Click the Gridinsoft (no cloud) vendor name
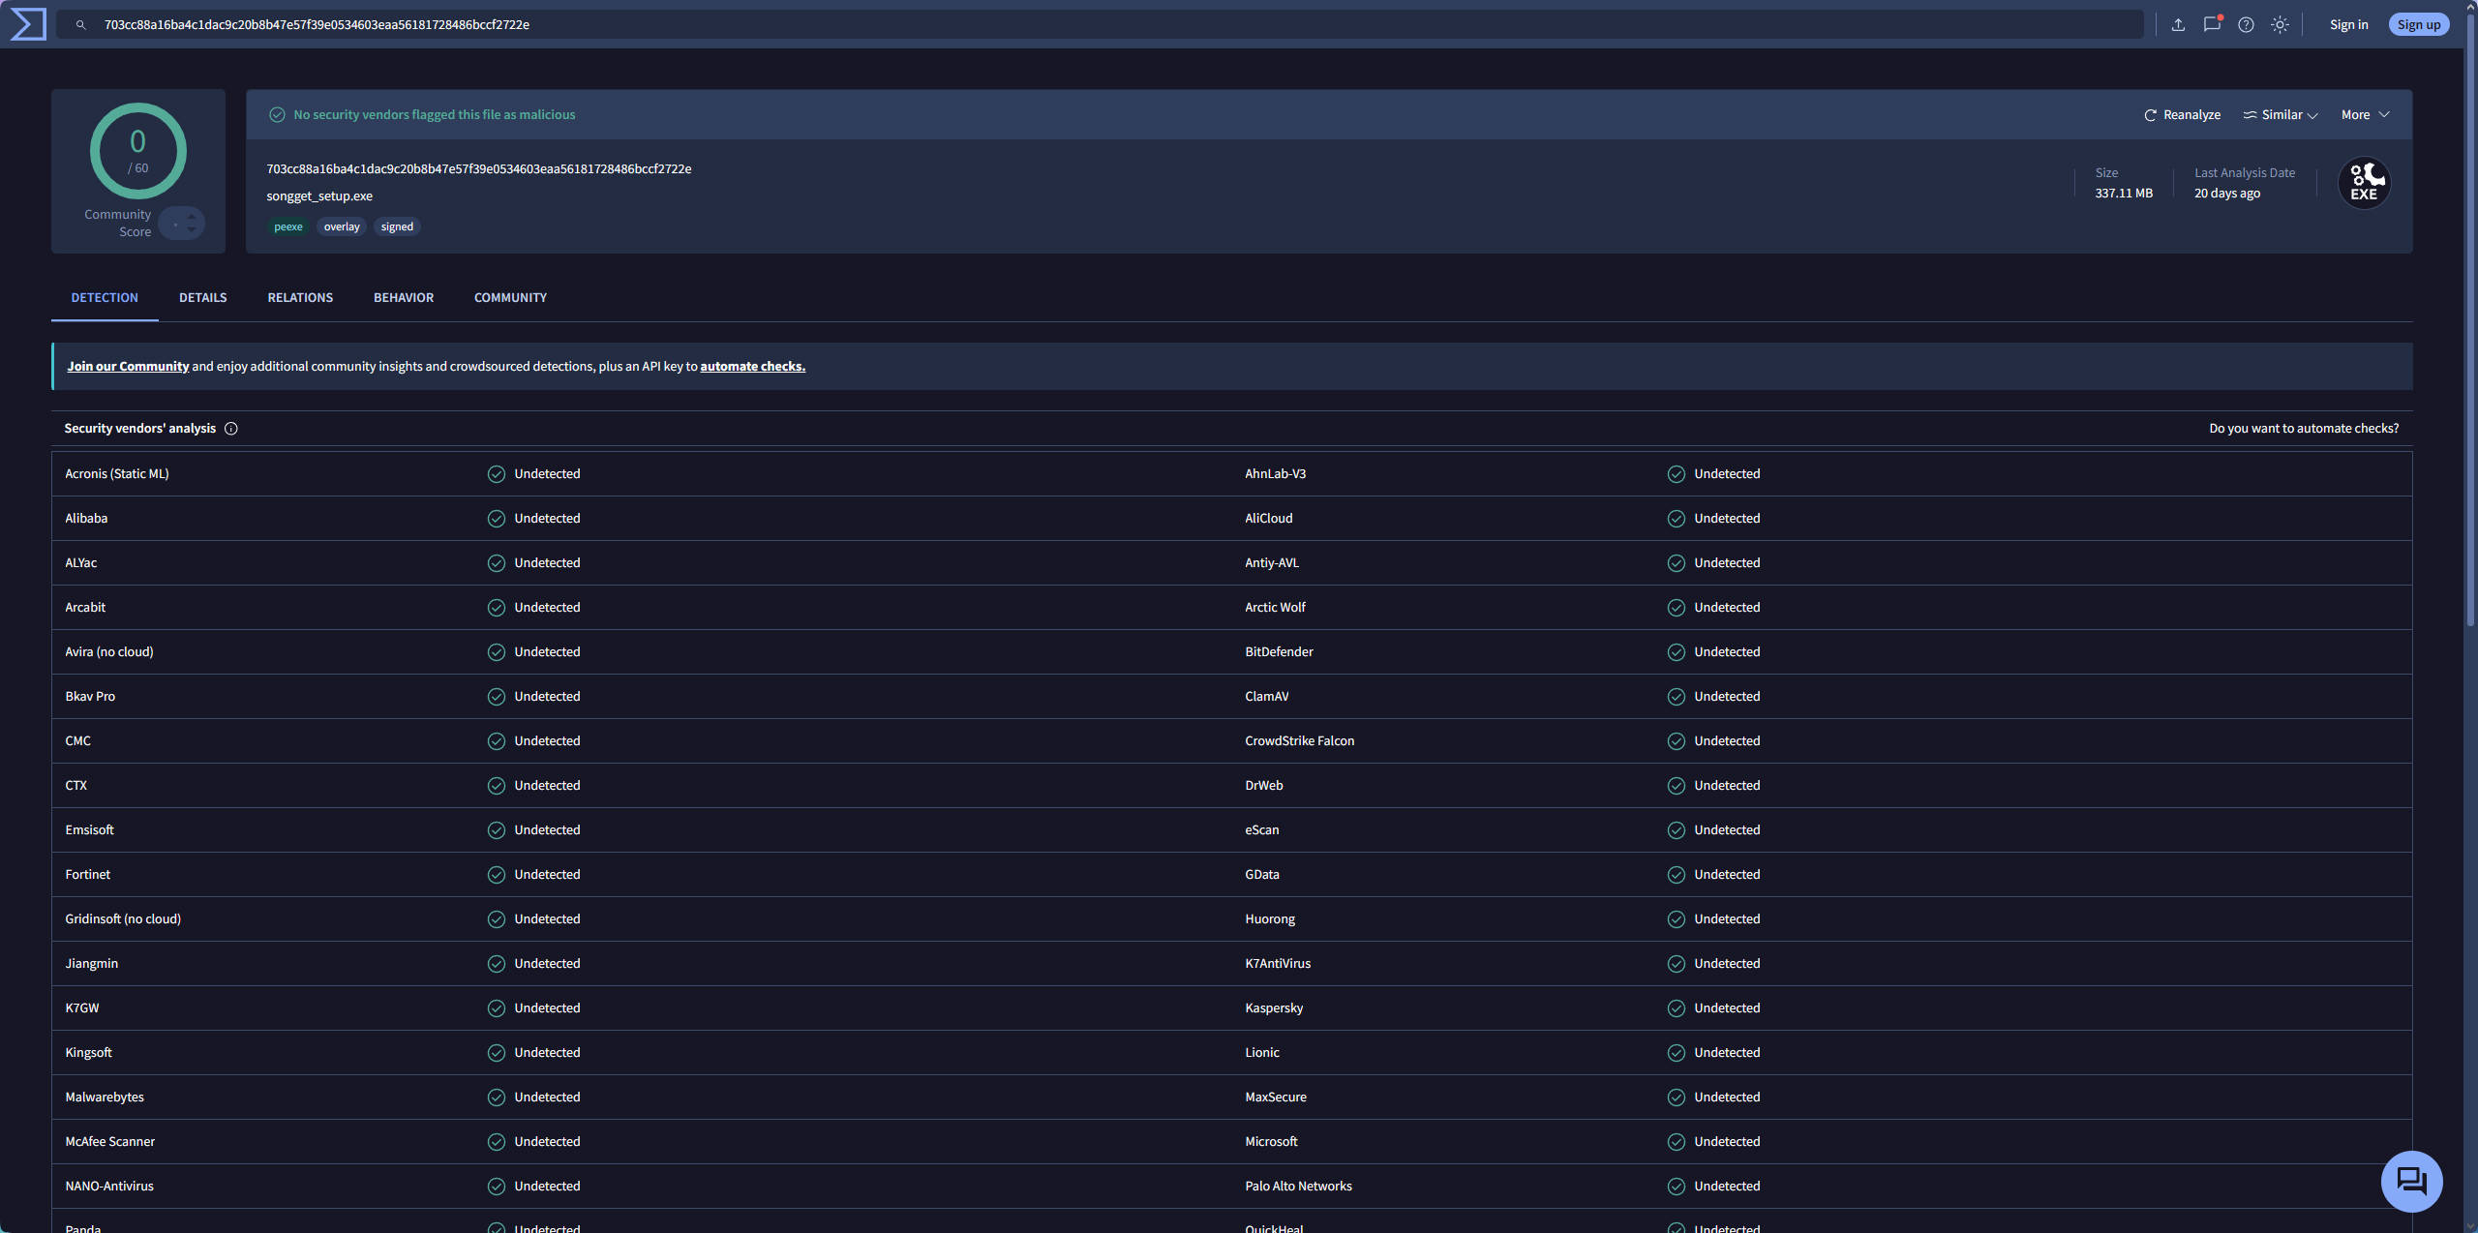Viewport: 2478px width, 1233px height. pyautogui.click(x=123, y=919)
